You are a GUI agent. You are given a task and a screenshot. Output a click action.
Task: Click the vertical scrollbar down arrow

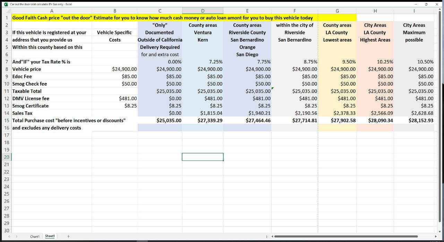coord(440,232)
